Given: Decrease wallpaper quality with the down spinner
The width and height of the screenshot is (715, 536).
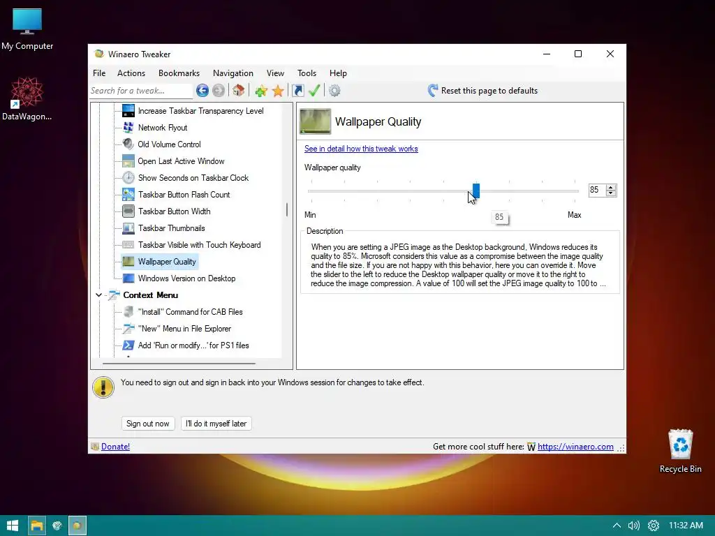Looking at the screenshot, I should pyautogui.click(x=611, y=193).
